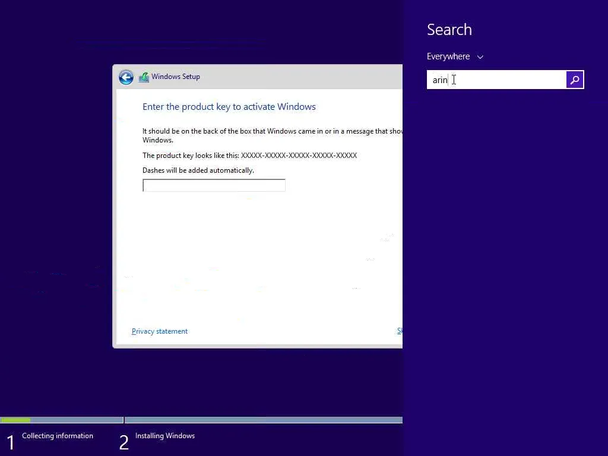
Task: Open the Privacy statement link
Action: pos(159,331)
